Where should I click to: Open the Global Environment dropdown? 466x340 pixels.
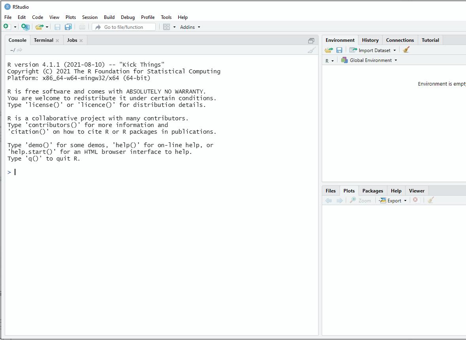click(x=369, y=60)
